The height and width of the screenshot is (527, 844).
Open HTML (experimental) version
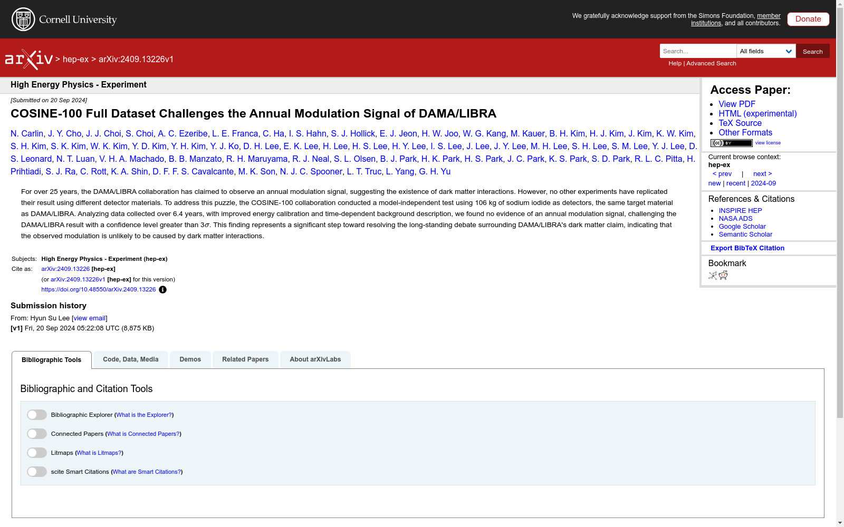tap(757, 114)
